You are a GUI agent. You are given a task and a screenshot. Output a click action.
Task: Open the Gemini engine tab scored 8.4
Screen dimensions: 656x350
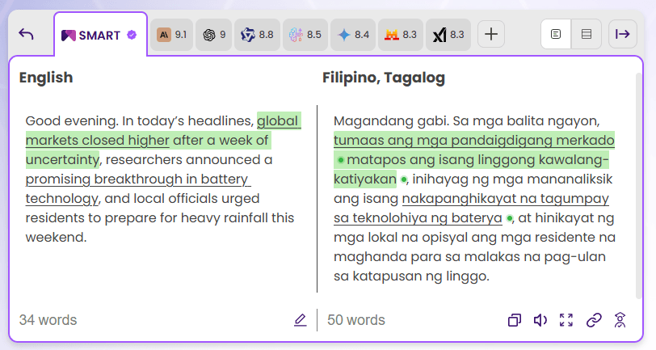coord(353,35)
